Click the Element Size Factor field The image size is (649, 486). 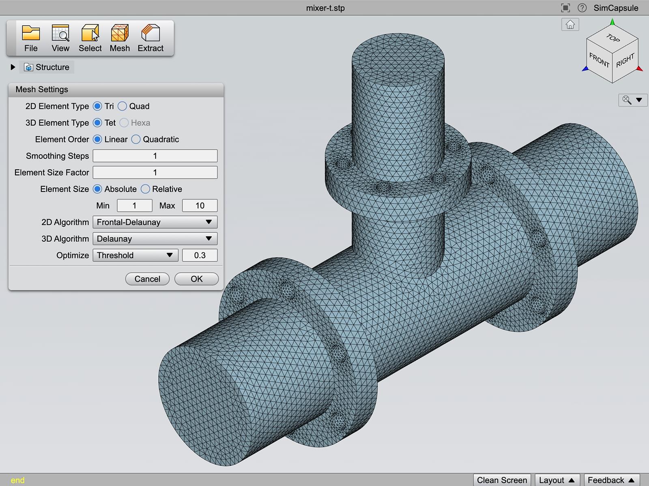[x=155, y=173]
